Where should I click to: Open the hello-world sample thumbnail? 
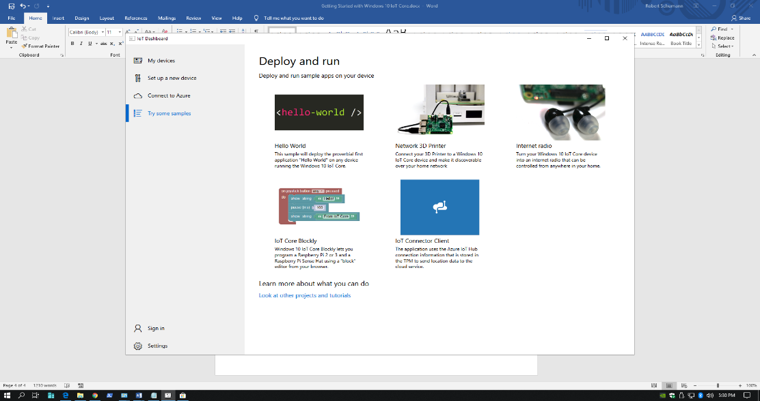tap(318, 113)
